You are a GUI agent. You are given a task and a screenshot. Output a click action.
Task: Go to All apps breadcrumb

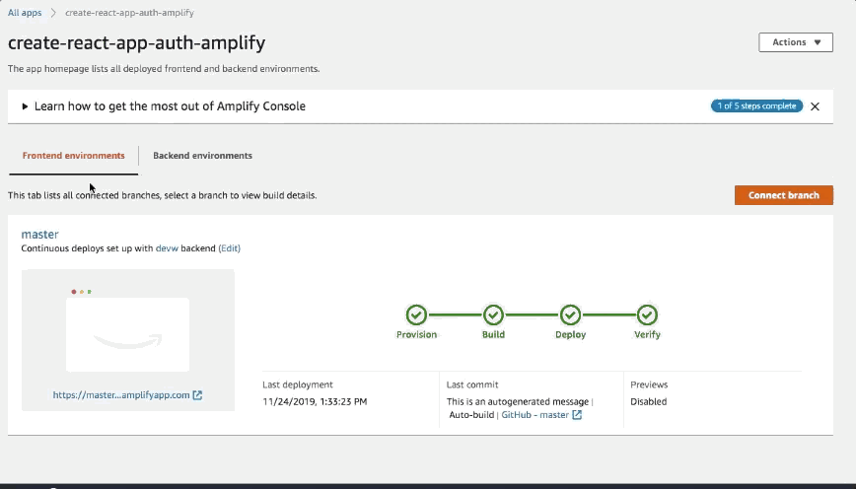pos(25,13)
